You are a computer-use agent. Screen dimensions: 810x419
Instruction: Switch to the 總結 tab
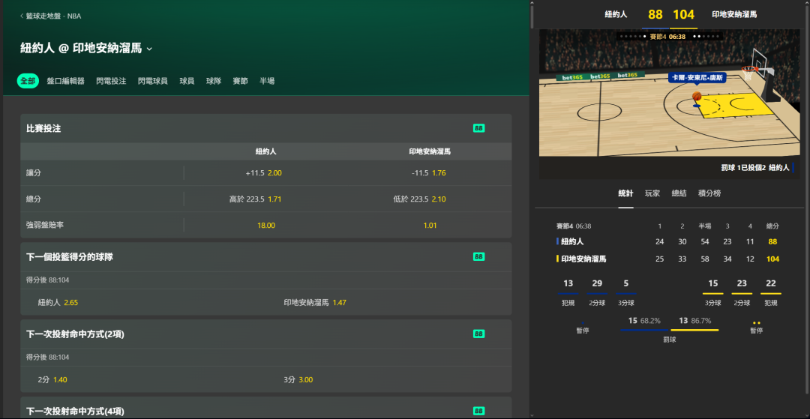(679, 193)
